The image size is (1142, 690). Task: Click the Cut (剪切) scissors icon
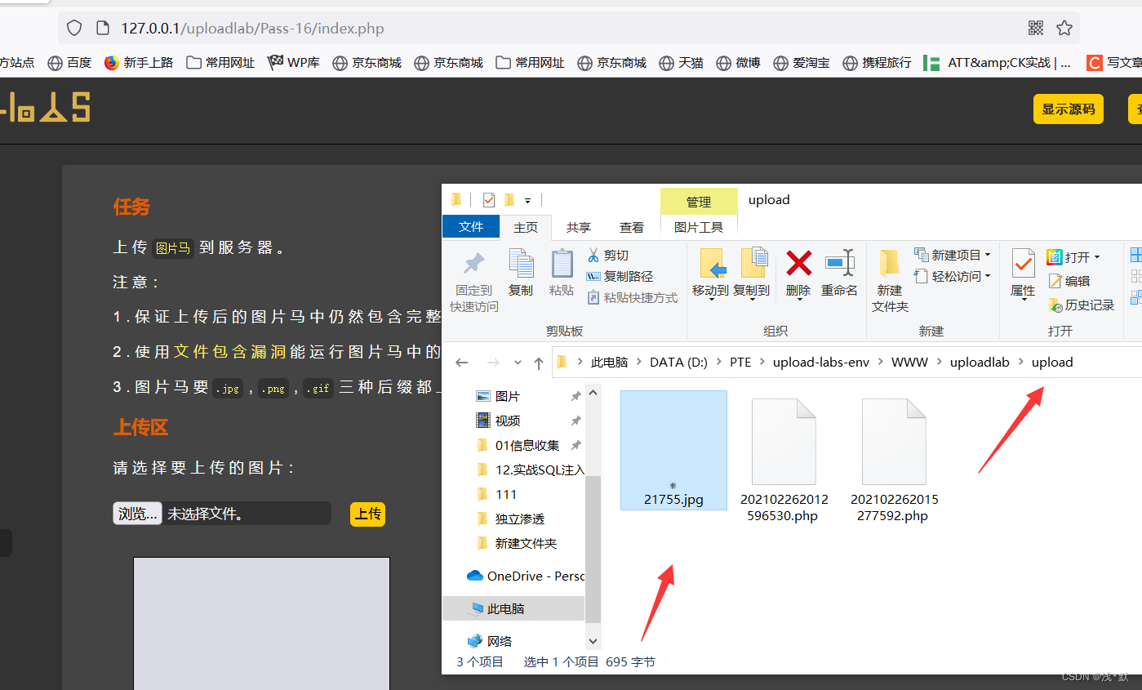coord(593,256)
